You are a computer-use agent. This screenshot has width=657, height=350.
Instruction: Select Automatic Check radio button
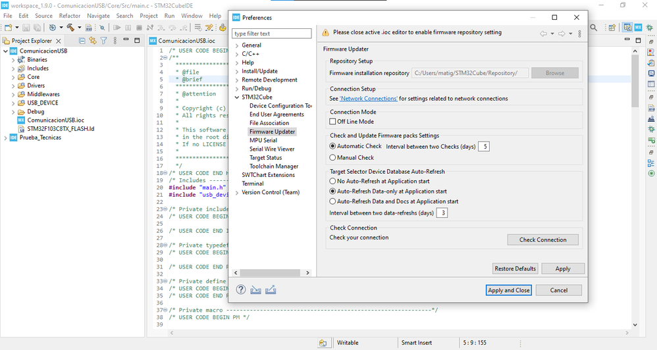[332, 146]
